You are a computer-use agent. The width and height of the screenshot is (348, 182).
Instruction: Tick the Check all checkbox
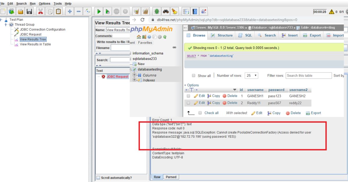(x=200, y=113)
